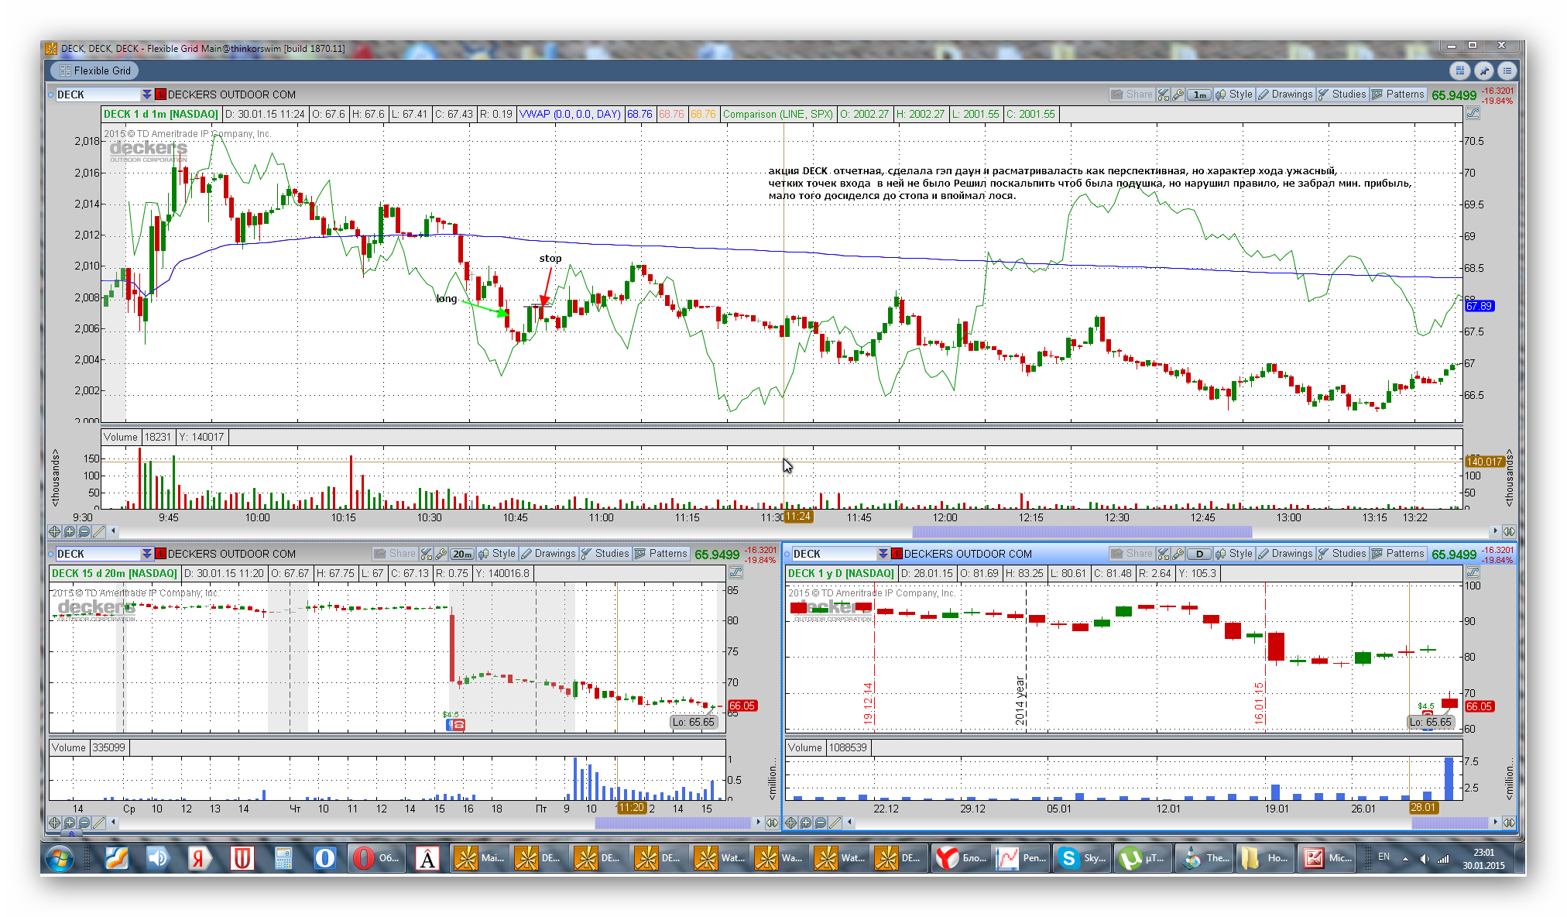This screenshot has height=917, width=1567.
Task: Open Style menu in top chart
Action: coord(1234,94)
